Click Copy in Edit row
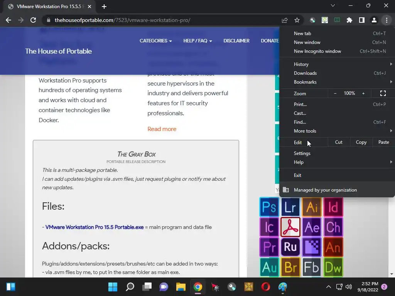395x296 pixels. [x=361, y=142]
